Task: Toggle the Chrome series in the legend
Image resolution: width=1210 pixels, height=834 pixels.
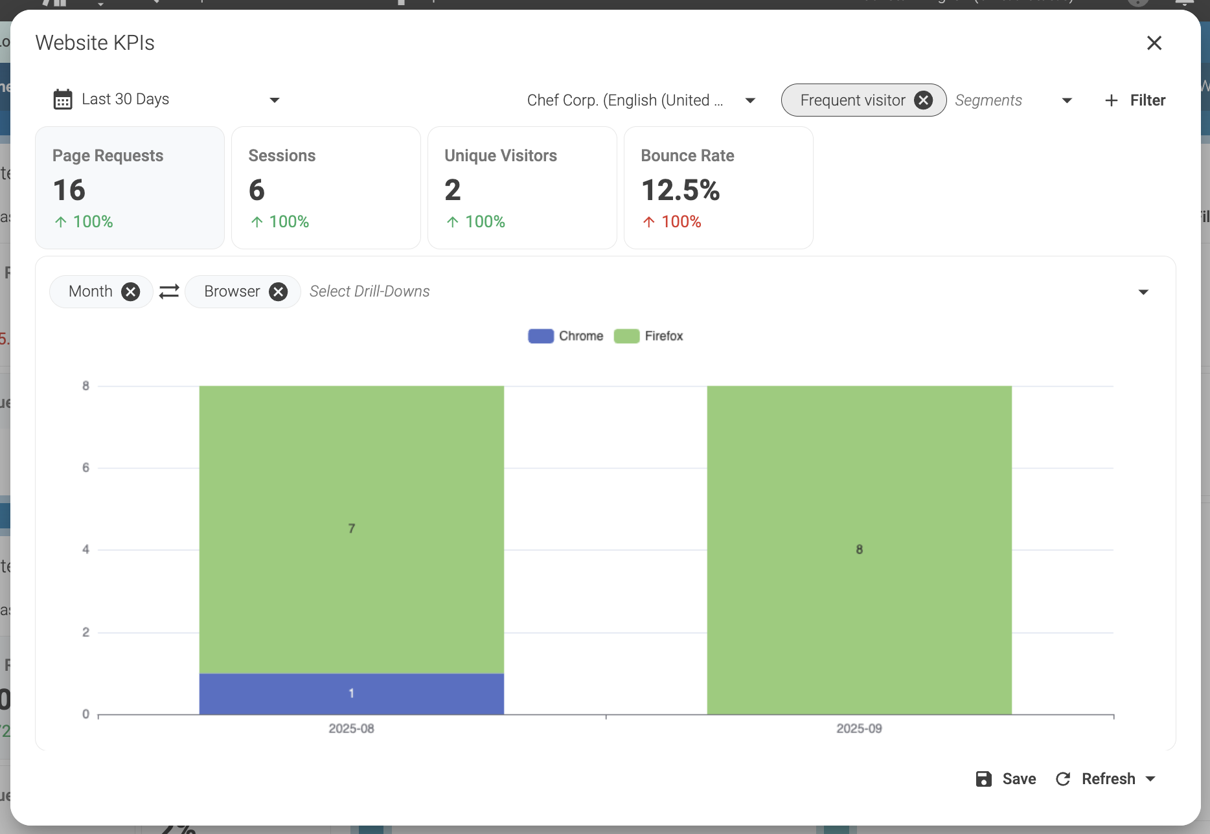Action: 565,335
